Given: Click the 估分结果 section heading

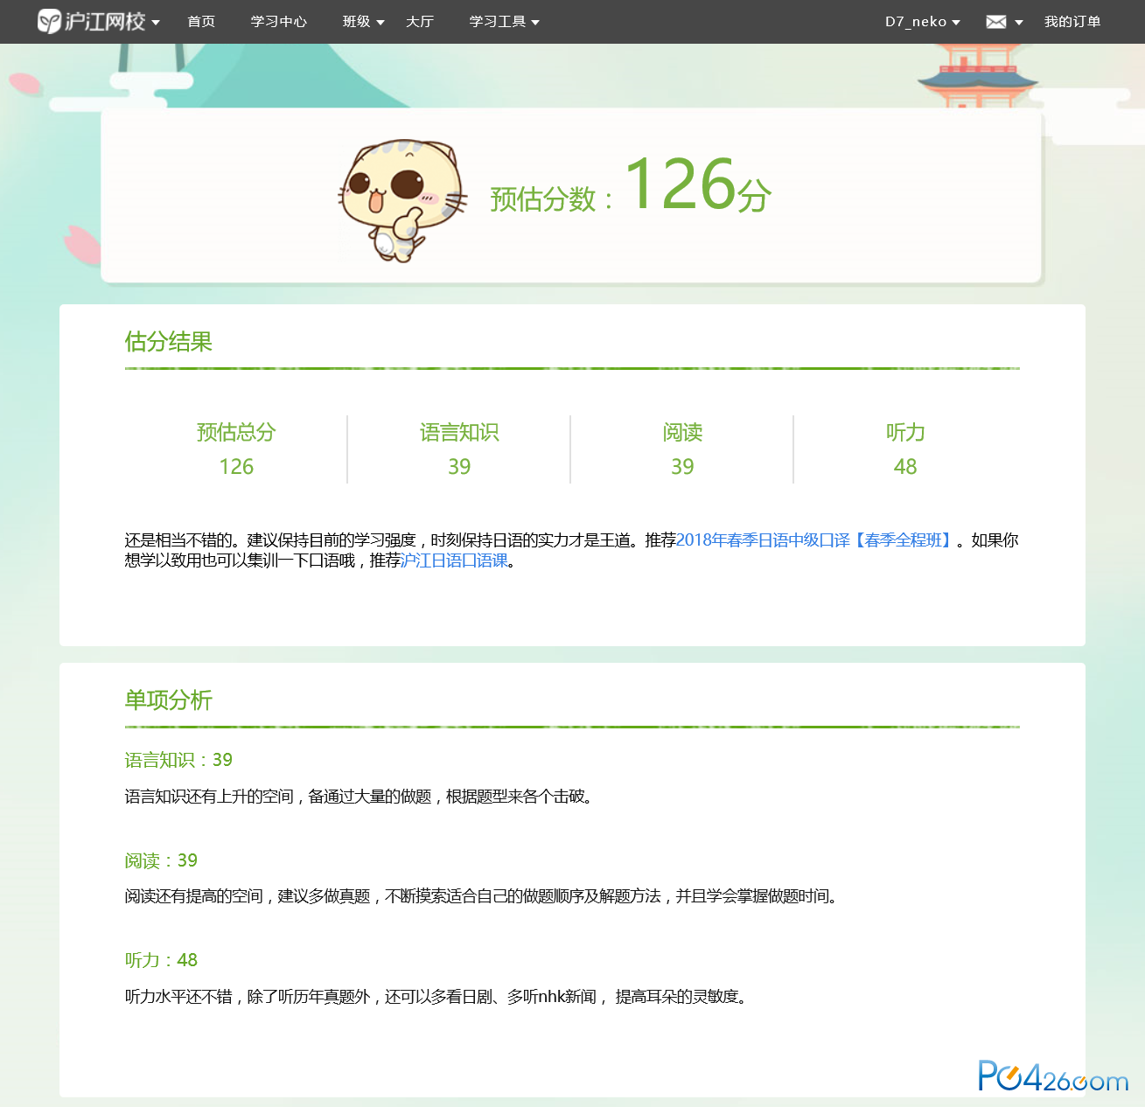Looking at the screenshot, I should point(169,342).
